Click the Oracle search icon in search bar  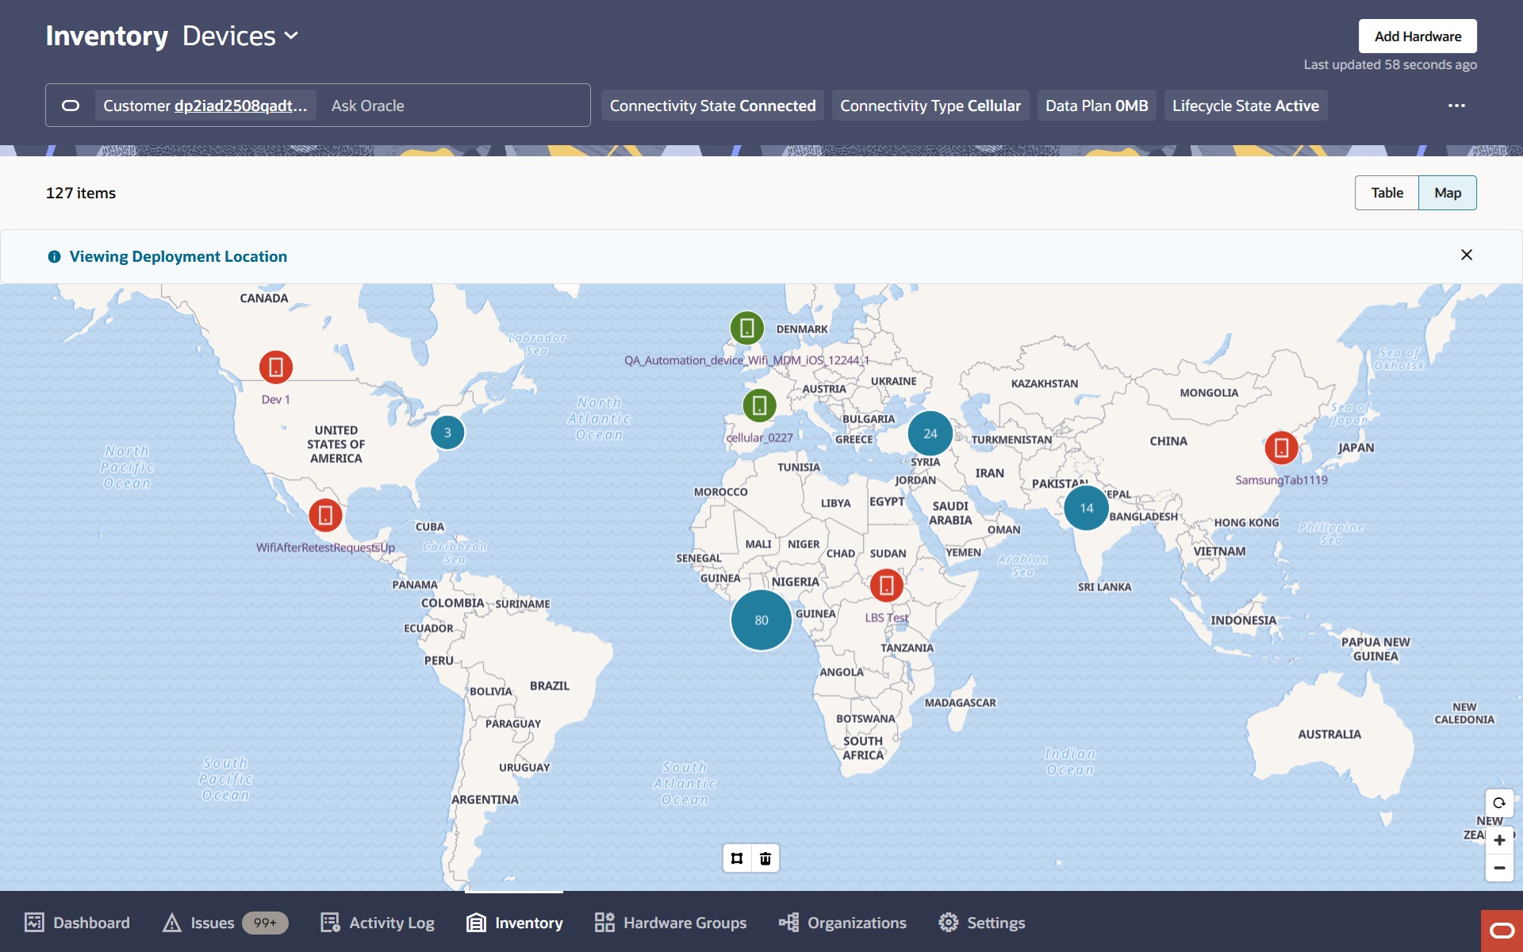coord(71,106)
